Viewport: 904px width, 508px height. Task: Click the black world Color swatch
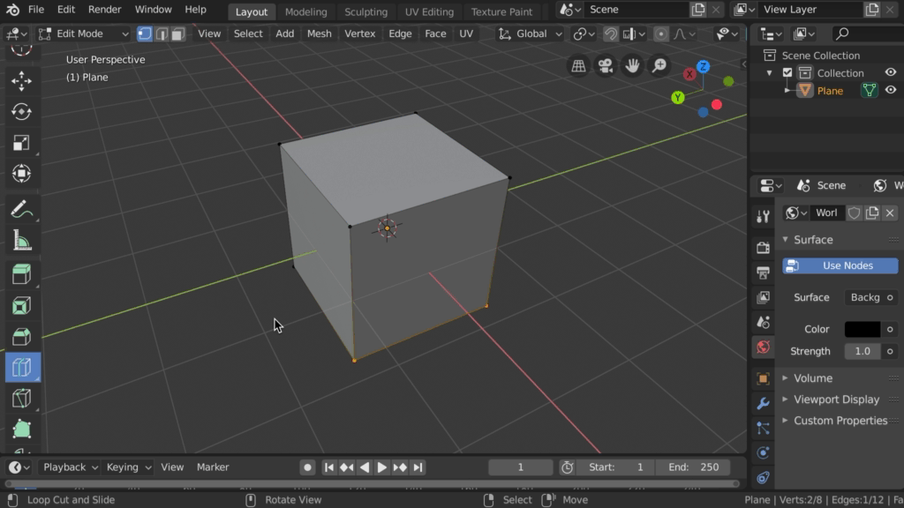click(x=862, y=329)
